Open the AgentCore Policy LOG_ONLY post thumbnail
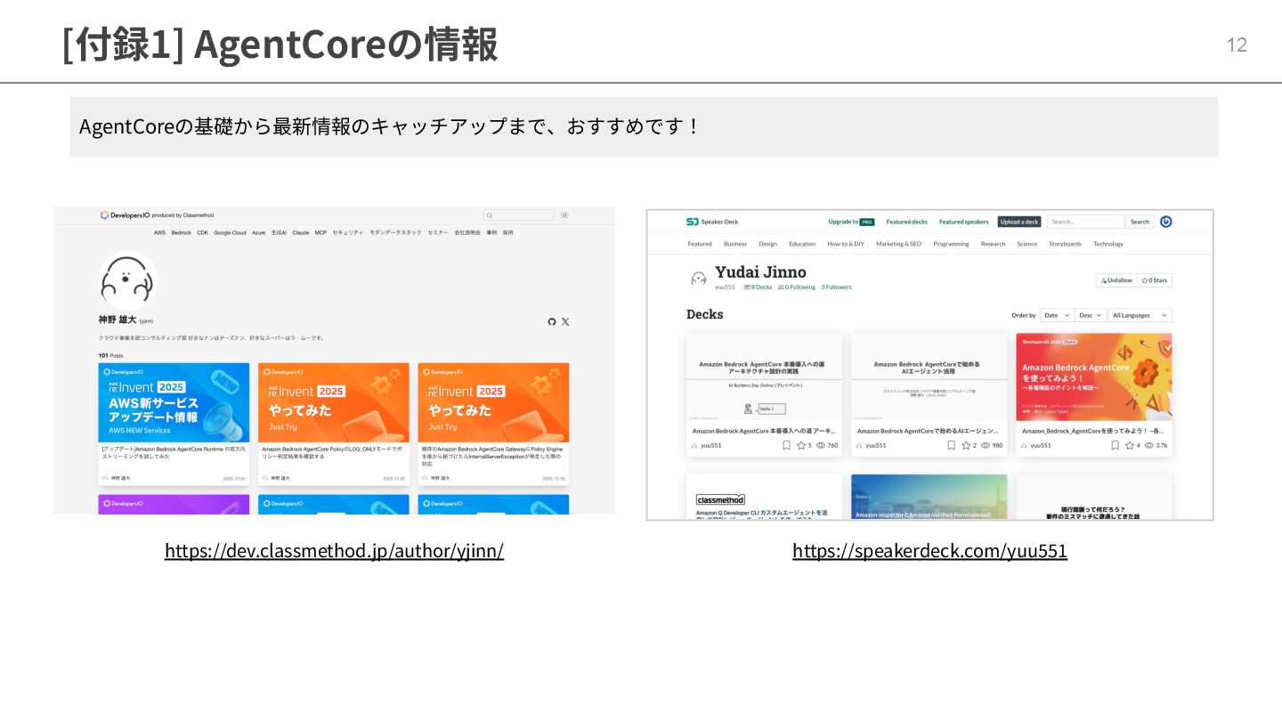 (334, 402)
